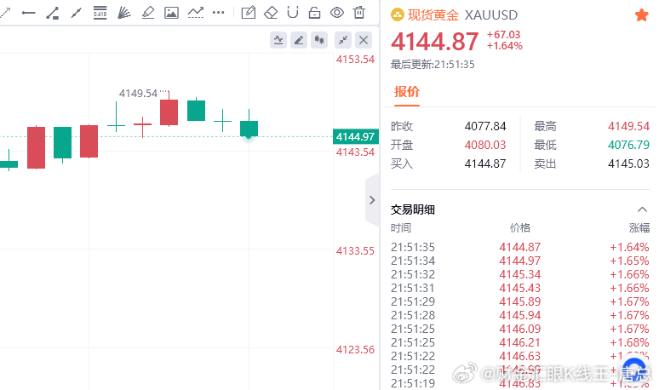Select the Gann fan drawing tool

(x=124, y=13)
